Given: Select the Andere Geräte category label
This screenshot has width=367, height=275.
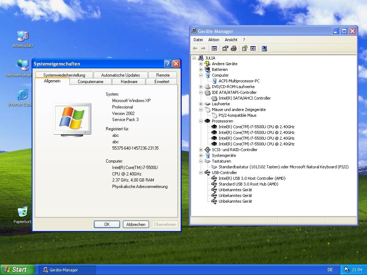Looking at the screenshot, I should pyautogui.click(x=224, y=64).
